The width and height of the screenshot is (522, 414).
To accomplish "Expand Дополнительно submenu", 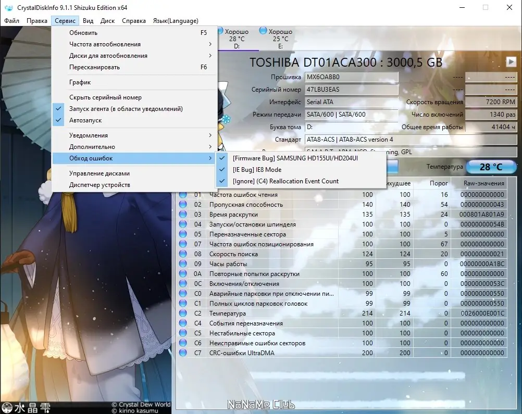I will click(x=134, y=147).
